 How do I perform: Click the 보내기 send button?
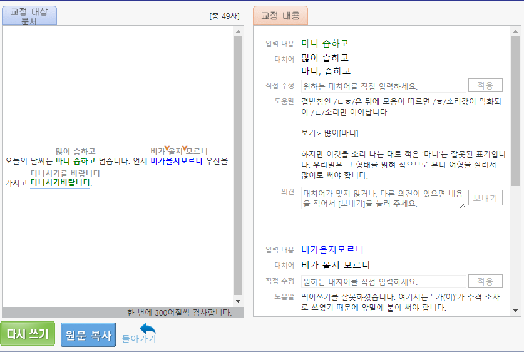point(485,198)
